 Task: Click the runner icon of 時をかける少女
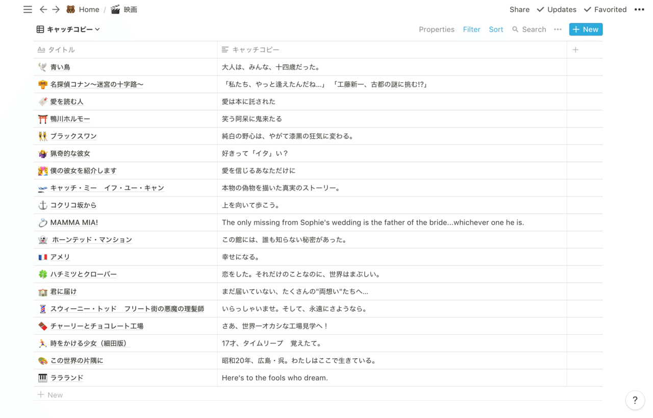coord(43,343)
